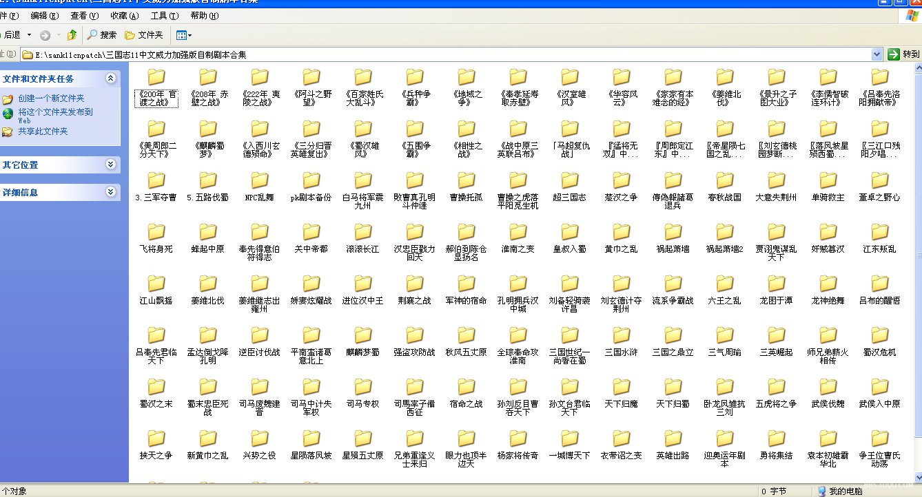Image resolution: width=922 pixels, height=497 pixels.
Task: Select the 荆襄之战 folder label
Action: [415, 301]
